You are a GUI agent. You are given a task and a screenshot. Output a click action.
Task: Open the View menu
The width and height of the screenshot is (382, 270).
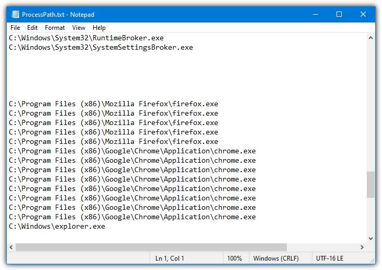click(78, 28)
